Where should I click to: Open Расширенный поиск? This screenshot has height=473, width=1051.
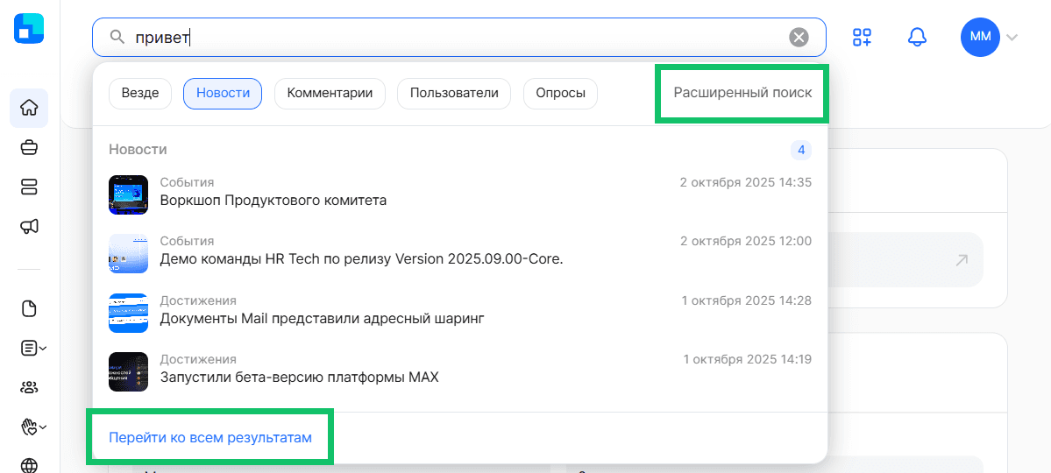(x=742, y=93)
